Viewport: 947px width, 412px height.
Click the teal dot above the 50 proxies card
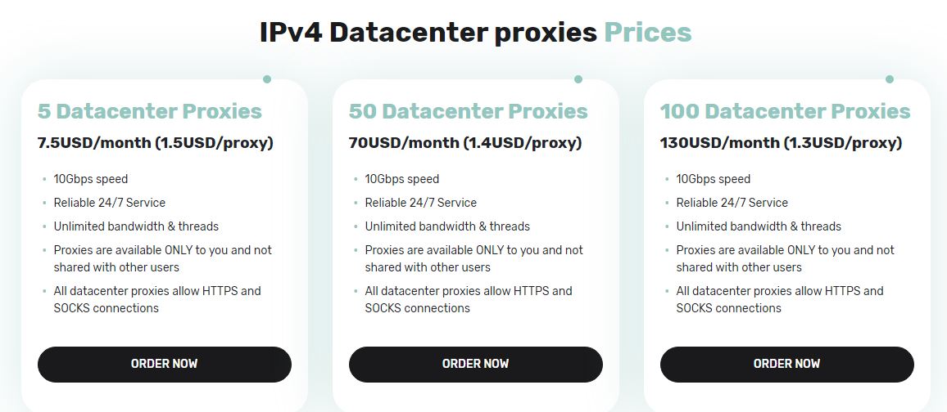[x=578, y=79]
